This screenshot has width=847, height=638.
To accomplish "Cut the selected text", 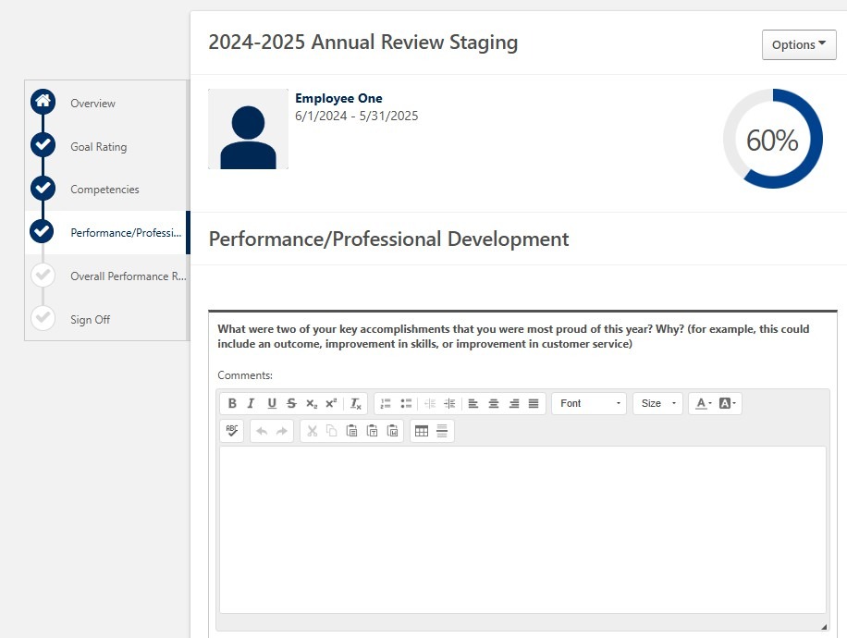I will (x=312, y=431).
